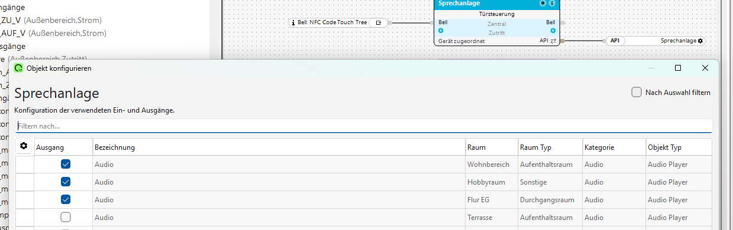Sort by the Ausgang column header

[x=63, y=147]
